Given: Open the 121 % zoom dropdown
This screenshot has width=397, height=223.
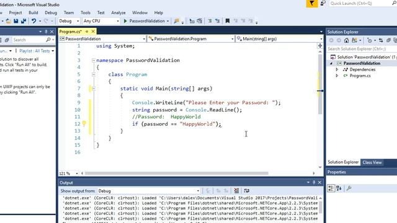Looking at the screenshot, I should [x=69, y=173].
